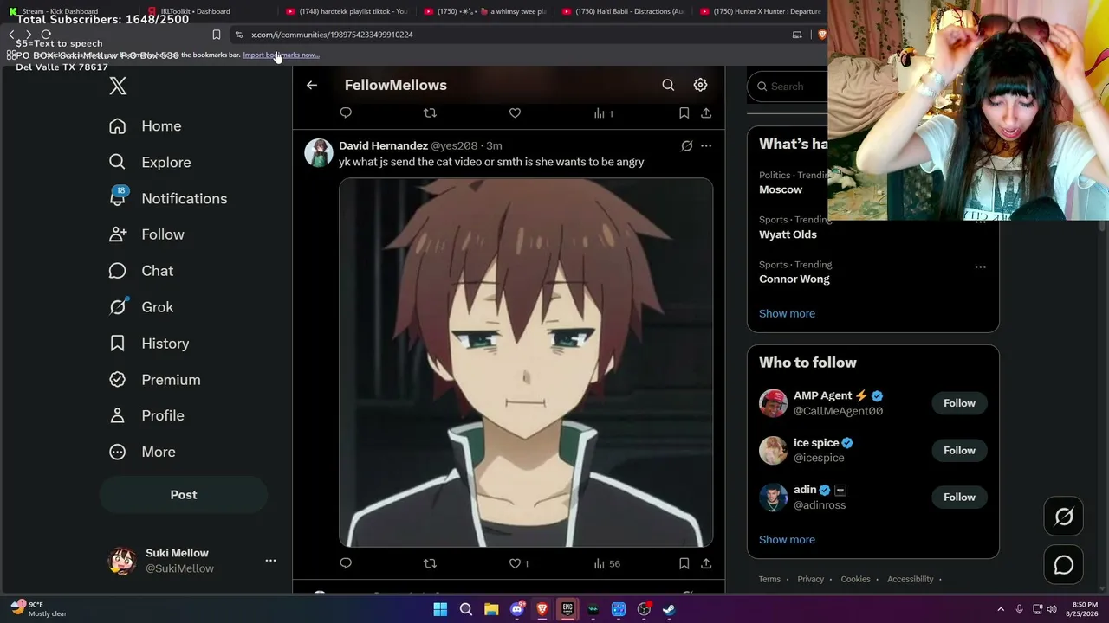Open Grok from the left sidebar
The image size is (1109, 623).
tap(140, 307)
